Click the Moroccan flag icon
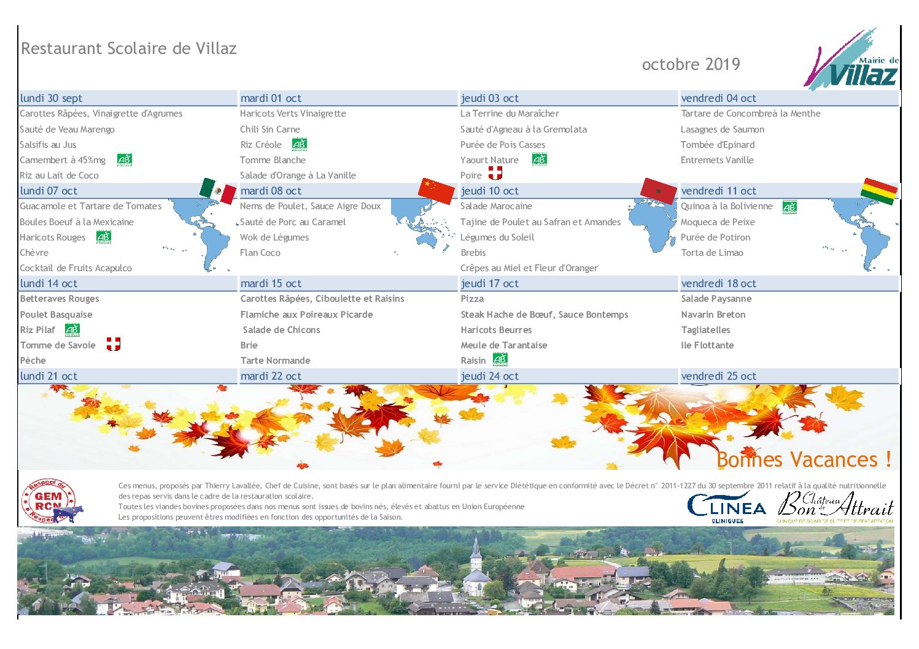919x649 pixels. point(658,191)
